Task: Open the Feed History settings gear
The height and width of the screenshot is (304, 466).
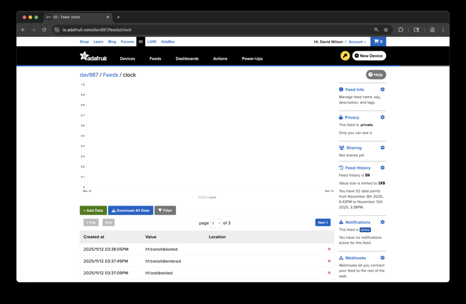Action: coord(383,168)
